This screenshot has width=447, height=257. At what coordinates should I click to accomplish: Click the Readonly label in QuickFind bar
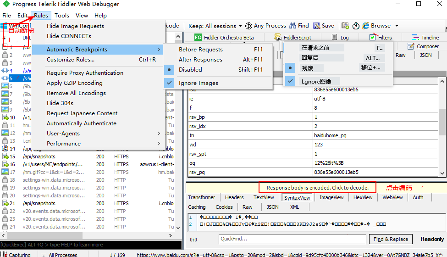[x=432, y=239]
